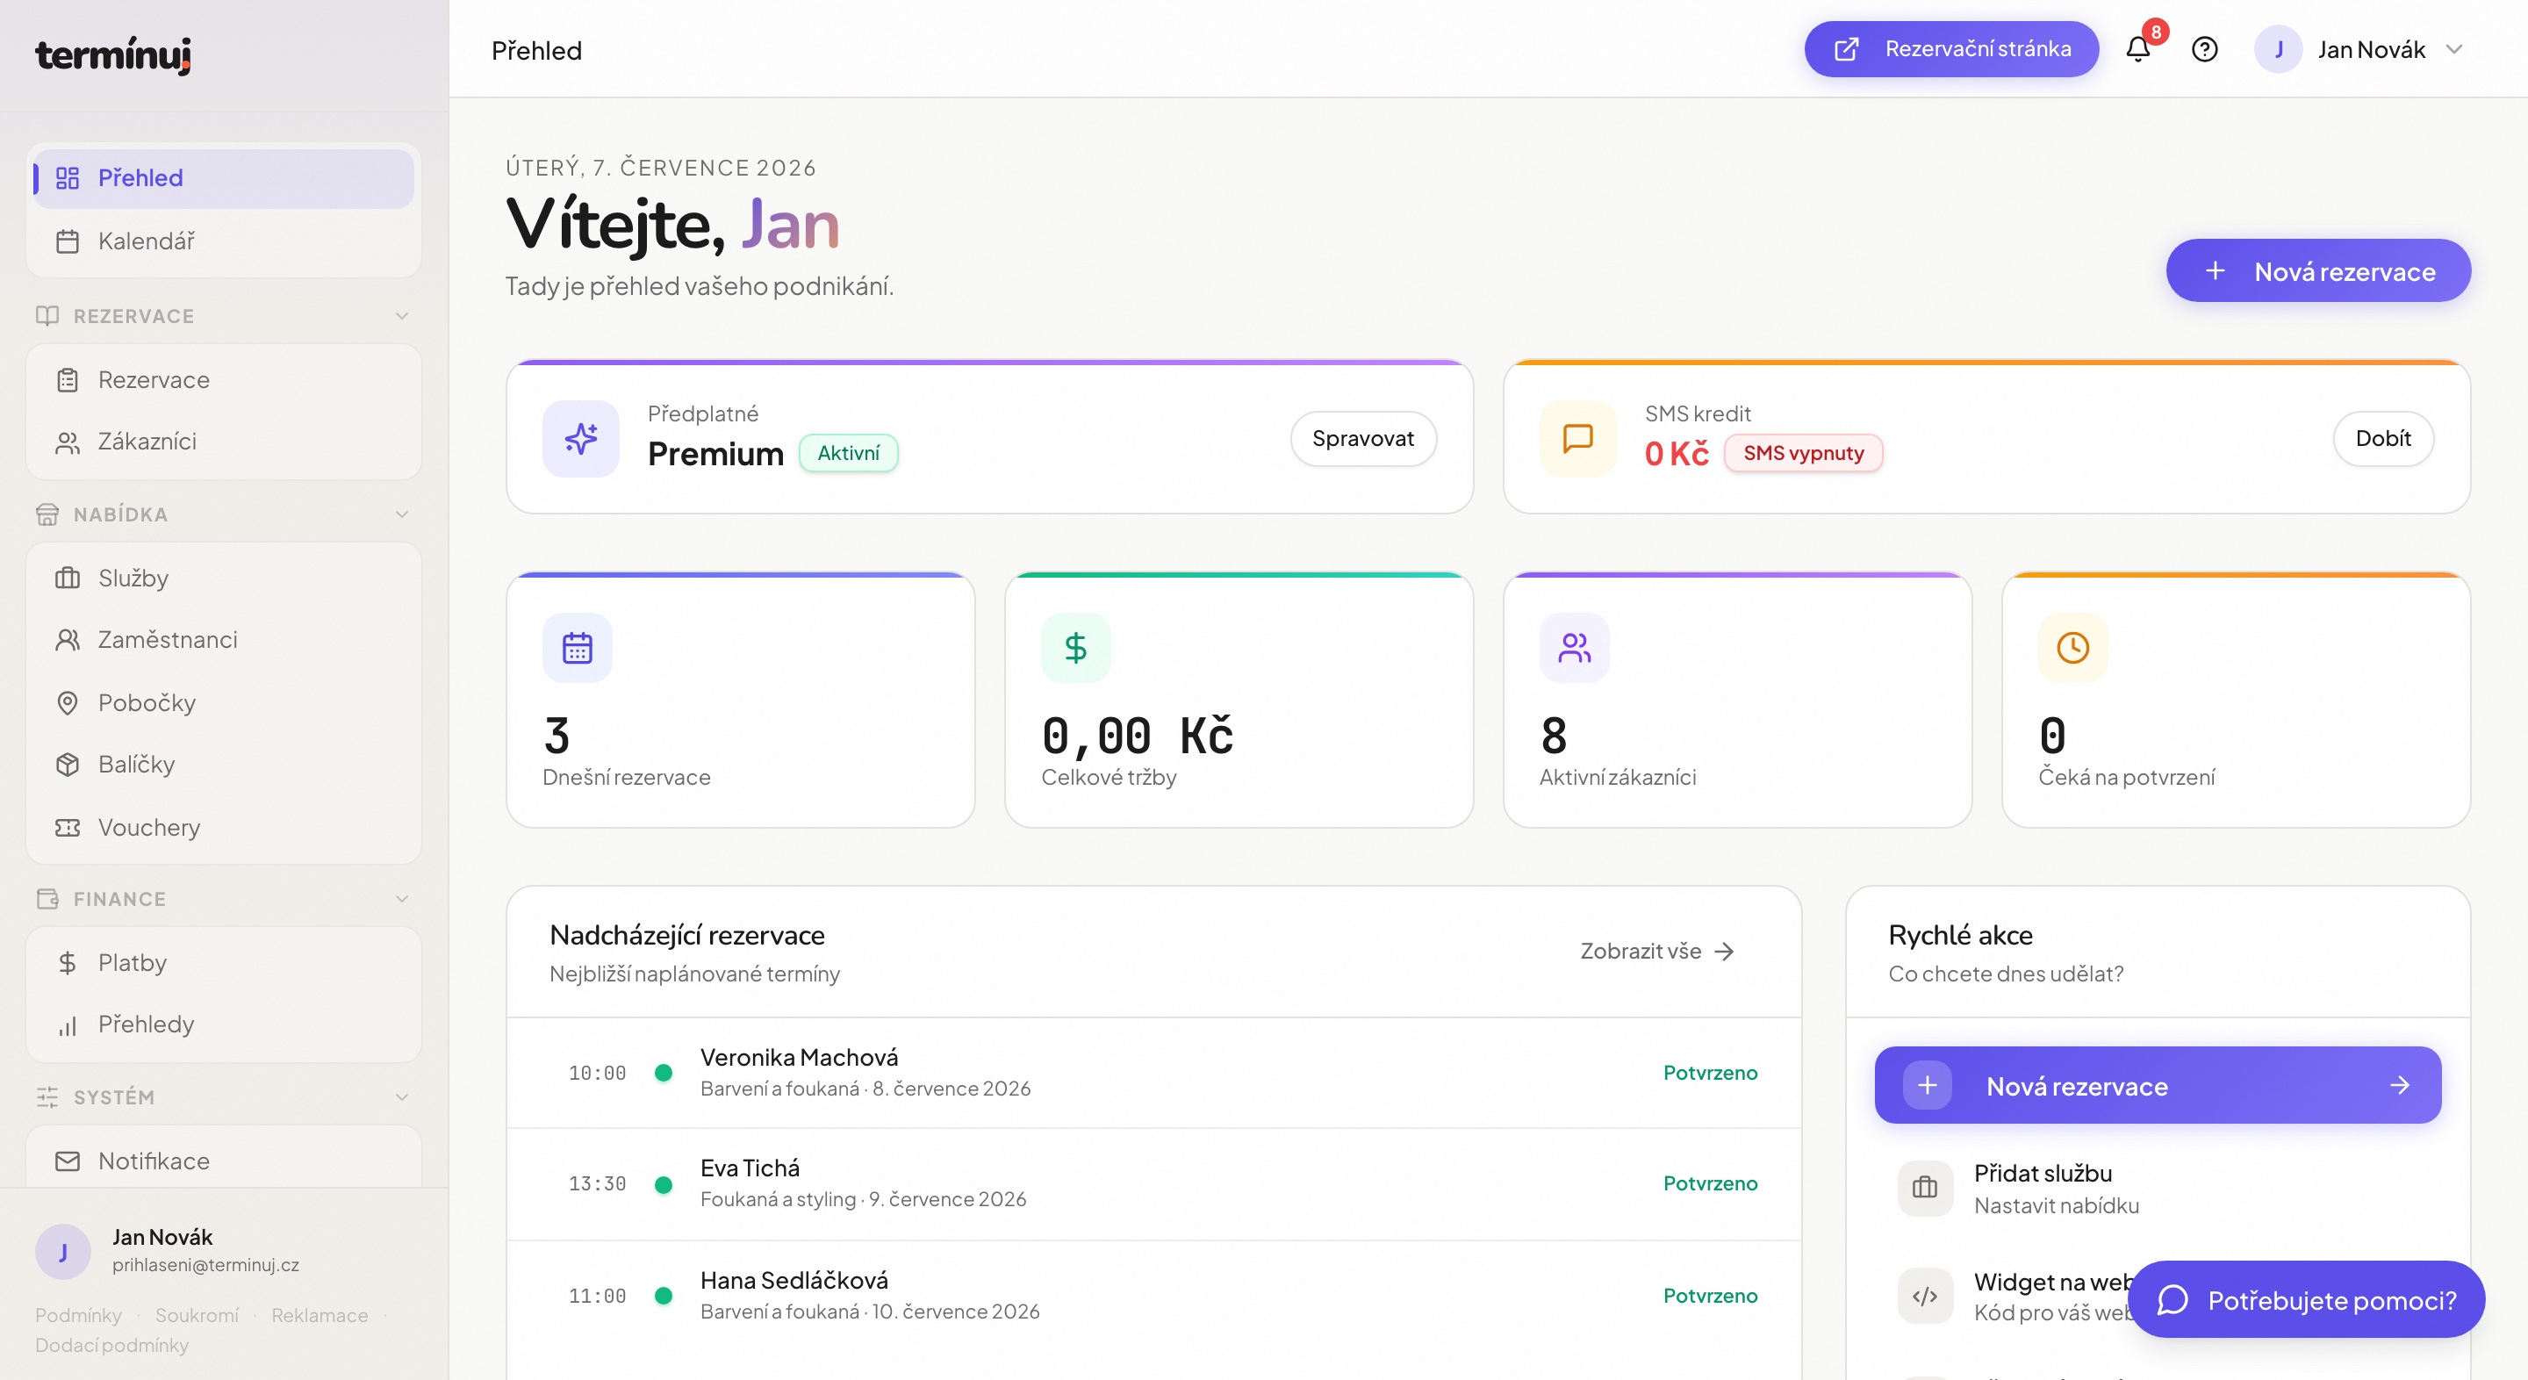The width and height of the screenshot is (2528, 1380).
Task: Click the green dot for Eva Tichá
Action: (664, 1185)
